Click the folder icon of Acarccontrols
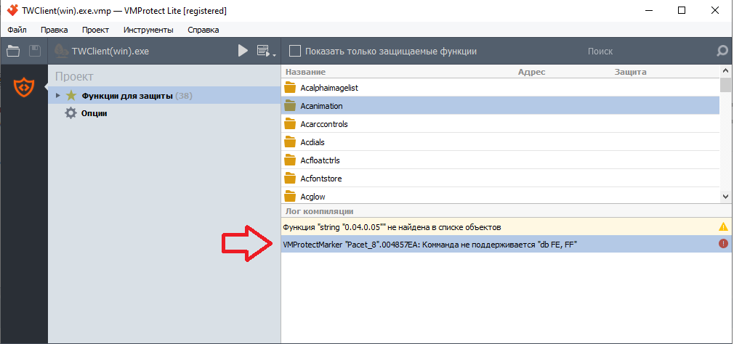Viewport: 734px width, 344px height. (x=291, y=124)
